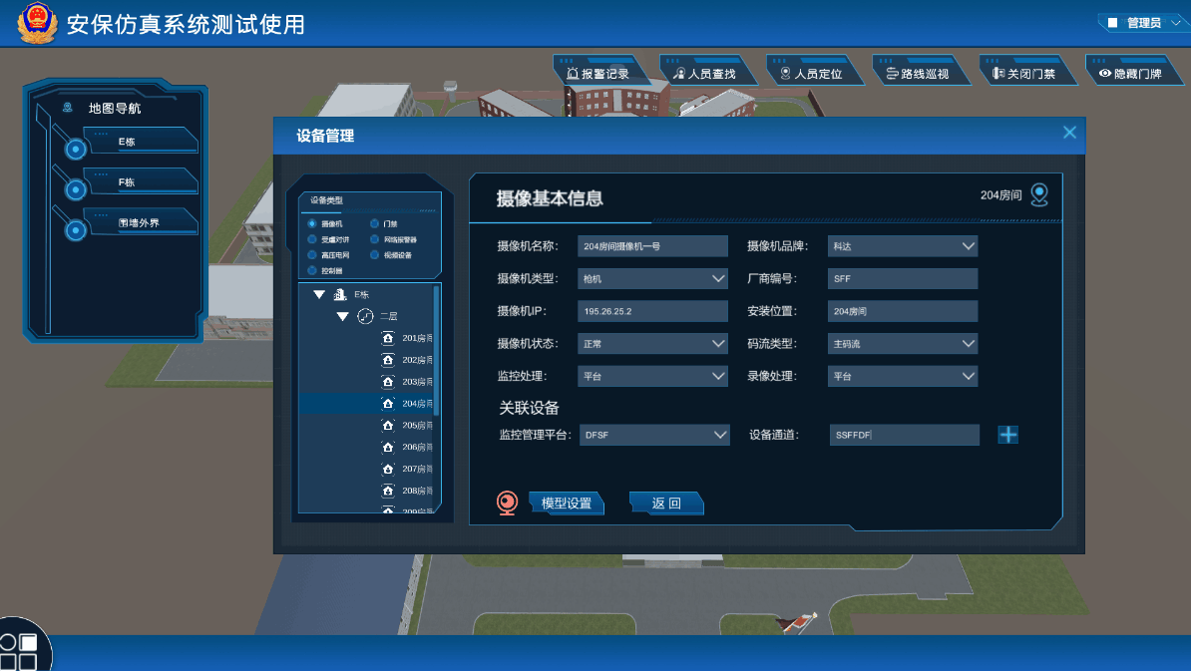Viewport: 1191px width, 671px height.
Task: Navigate to F栋 in map navigation
Action: (140, 182)
